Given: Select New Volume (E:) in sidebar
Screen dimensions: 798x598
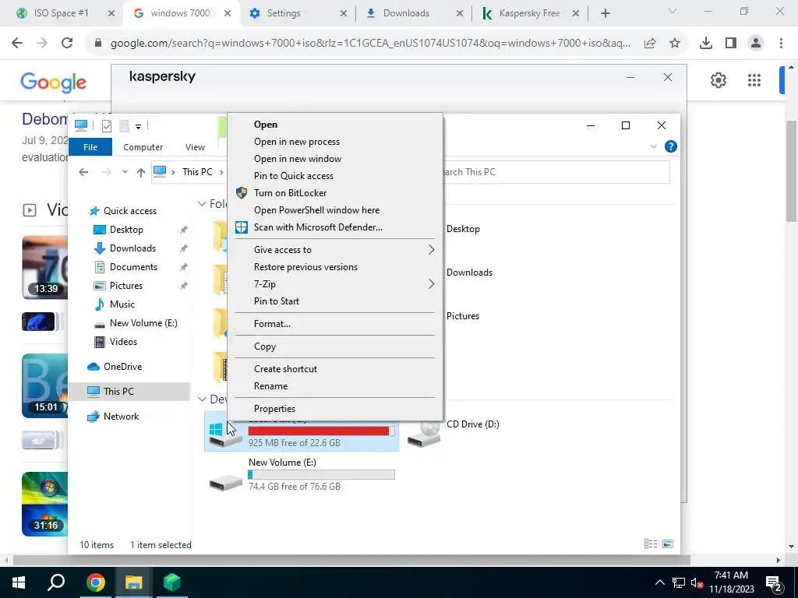Looking at the screenshot, I should pos(143,323).
